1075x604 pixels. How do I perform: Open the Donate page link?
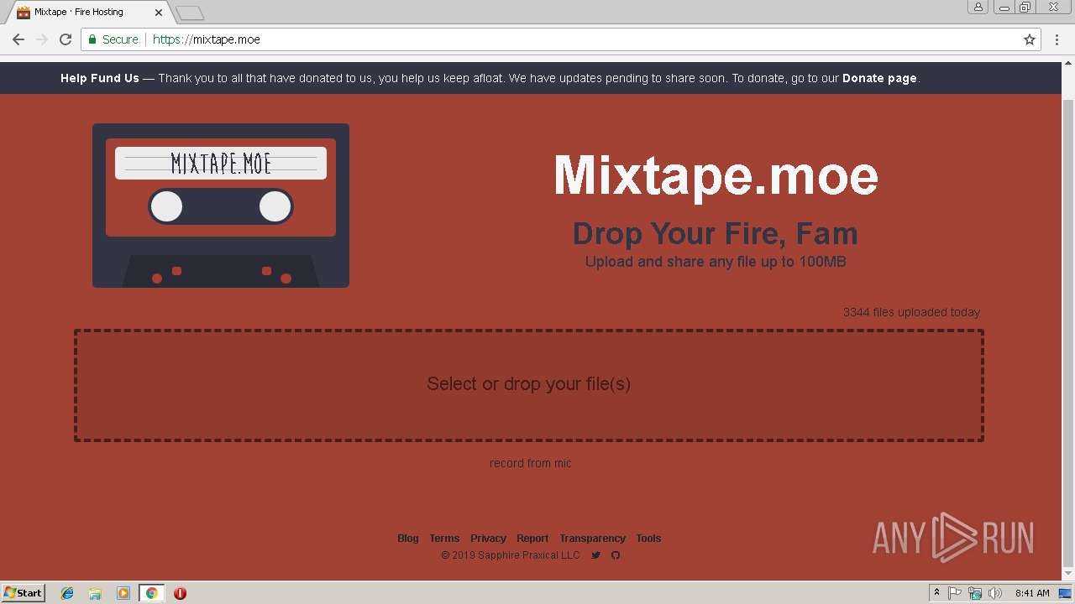pos(879,78)
